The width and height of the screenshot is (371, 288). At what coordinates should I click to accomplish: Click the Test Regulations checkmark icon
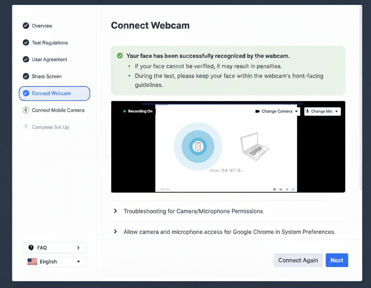coord(26,43)
